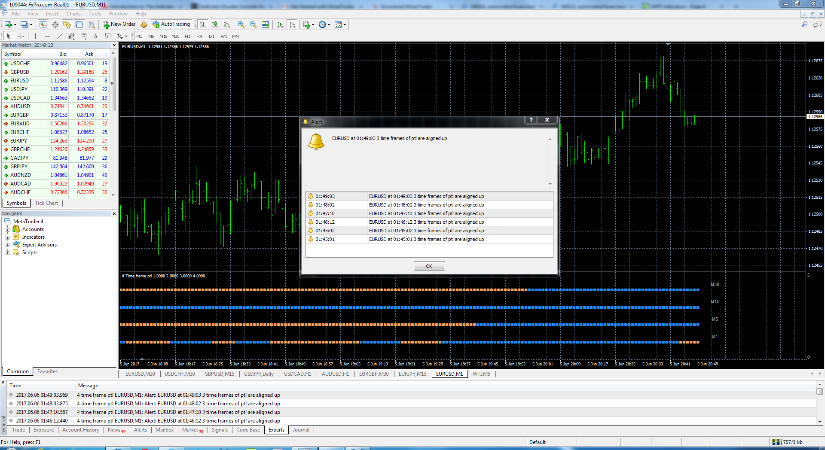Image resolution: width=825 pixels, height=450 pixels.
Task: Draw a horizontal line tool
Action: (x=48, y=36)
